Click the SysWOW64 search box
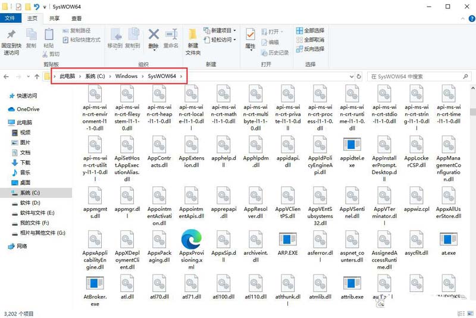 pyautogui.click(x=419, y=77)
